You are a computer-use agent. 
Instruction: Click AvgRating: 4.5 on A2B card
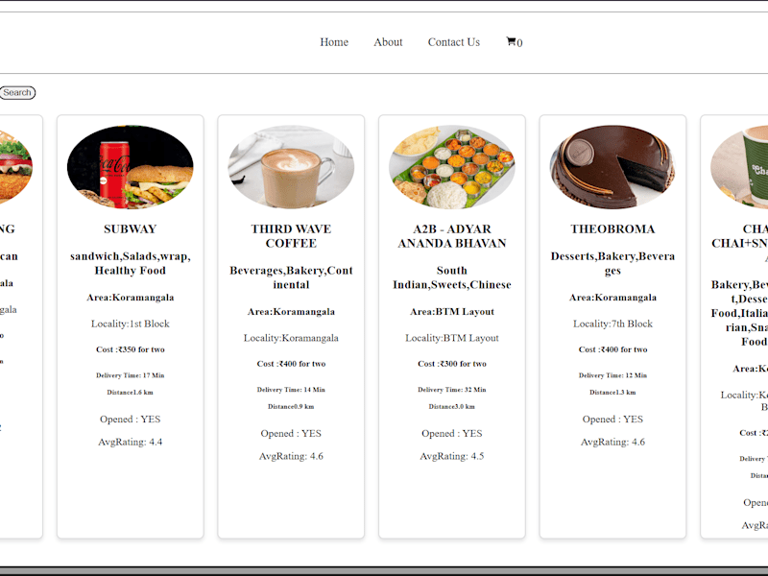(x=452, y=456)
